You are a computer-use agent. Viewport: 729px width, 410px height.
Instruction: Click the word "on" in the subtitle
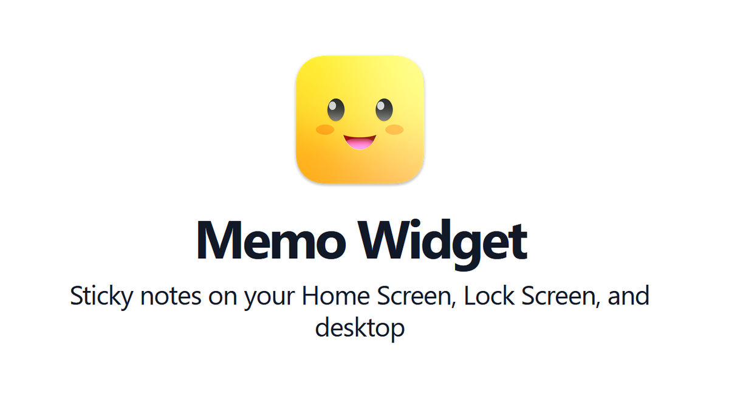(221, 299)
